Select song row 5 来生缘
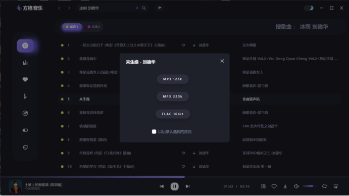349x196 pixels. tap(200, 99)
